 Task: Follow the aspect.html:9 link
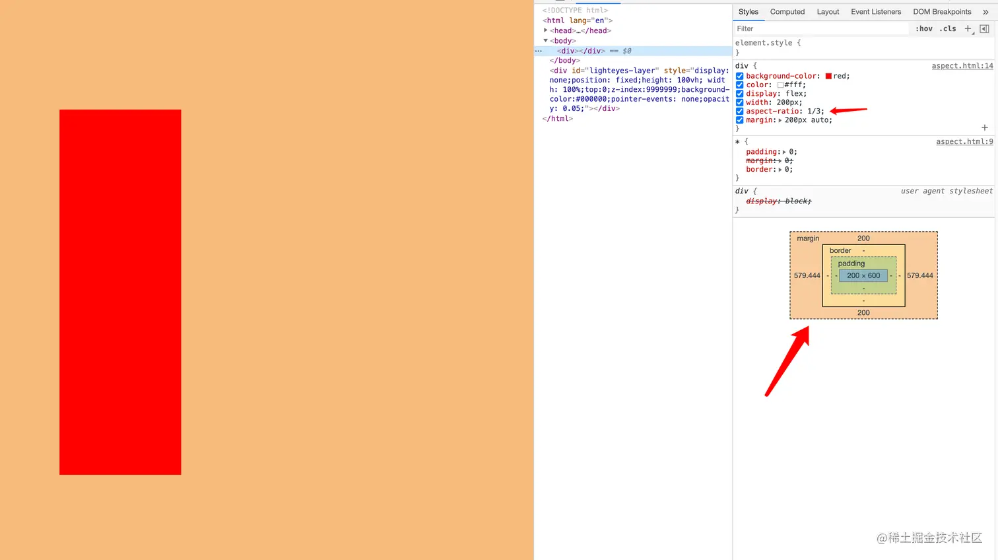(964, 141)
